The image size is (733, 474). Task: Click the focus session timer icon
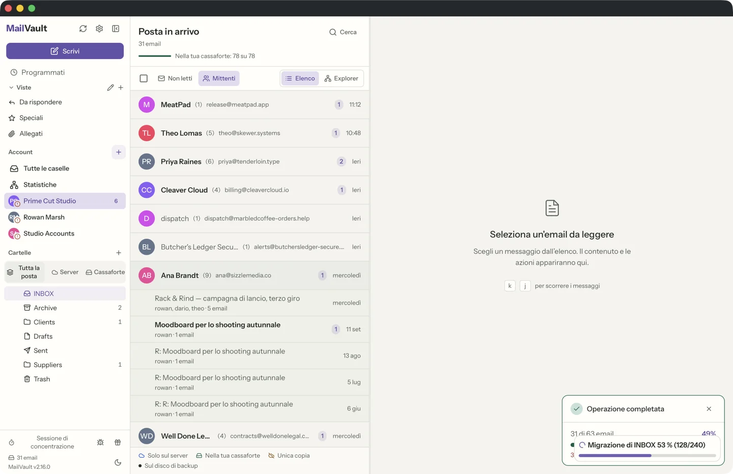click(x=12, y=442)
